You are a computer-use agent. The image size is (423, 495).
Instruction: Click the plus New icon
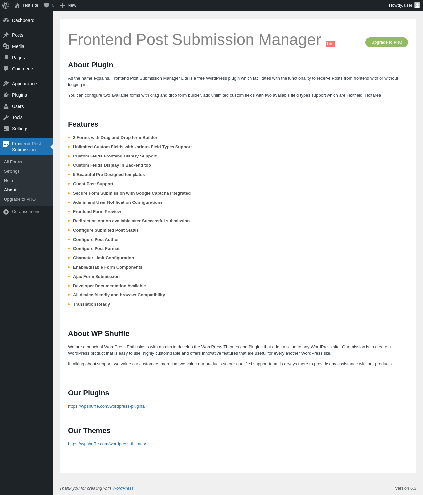[x=62, y=5]
